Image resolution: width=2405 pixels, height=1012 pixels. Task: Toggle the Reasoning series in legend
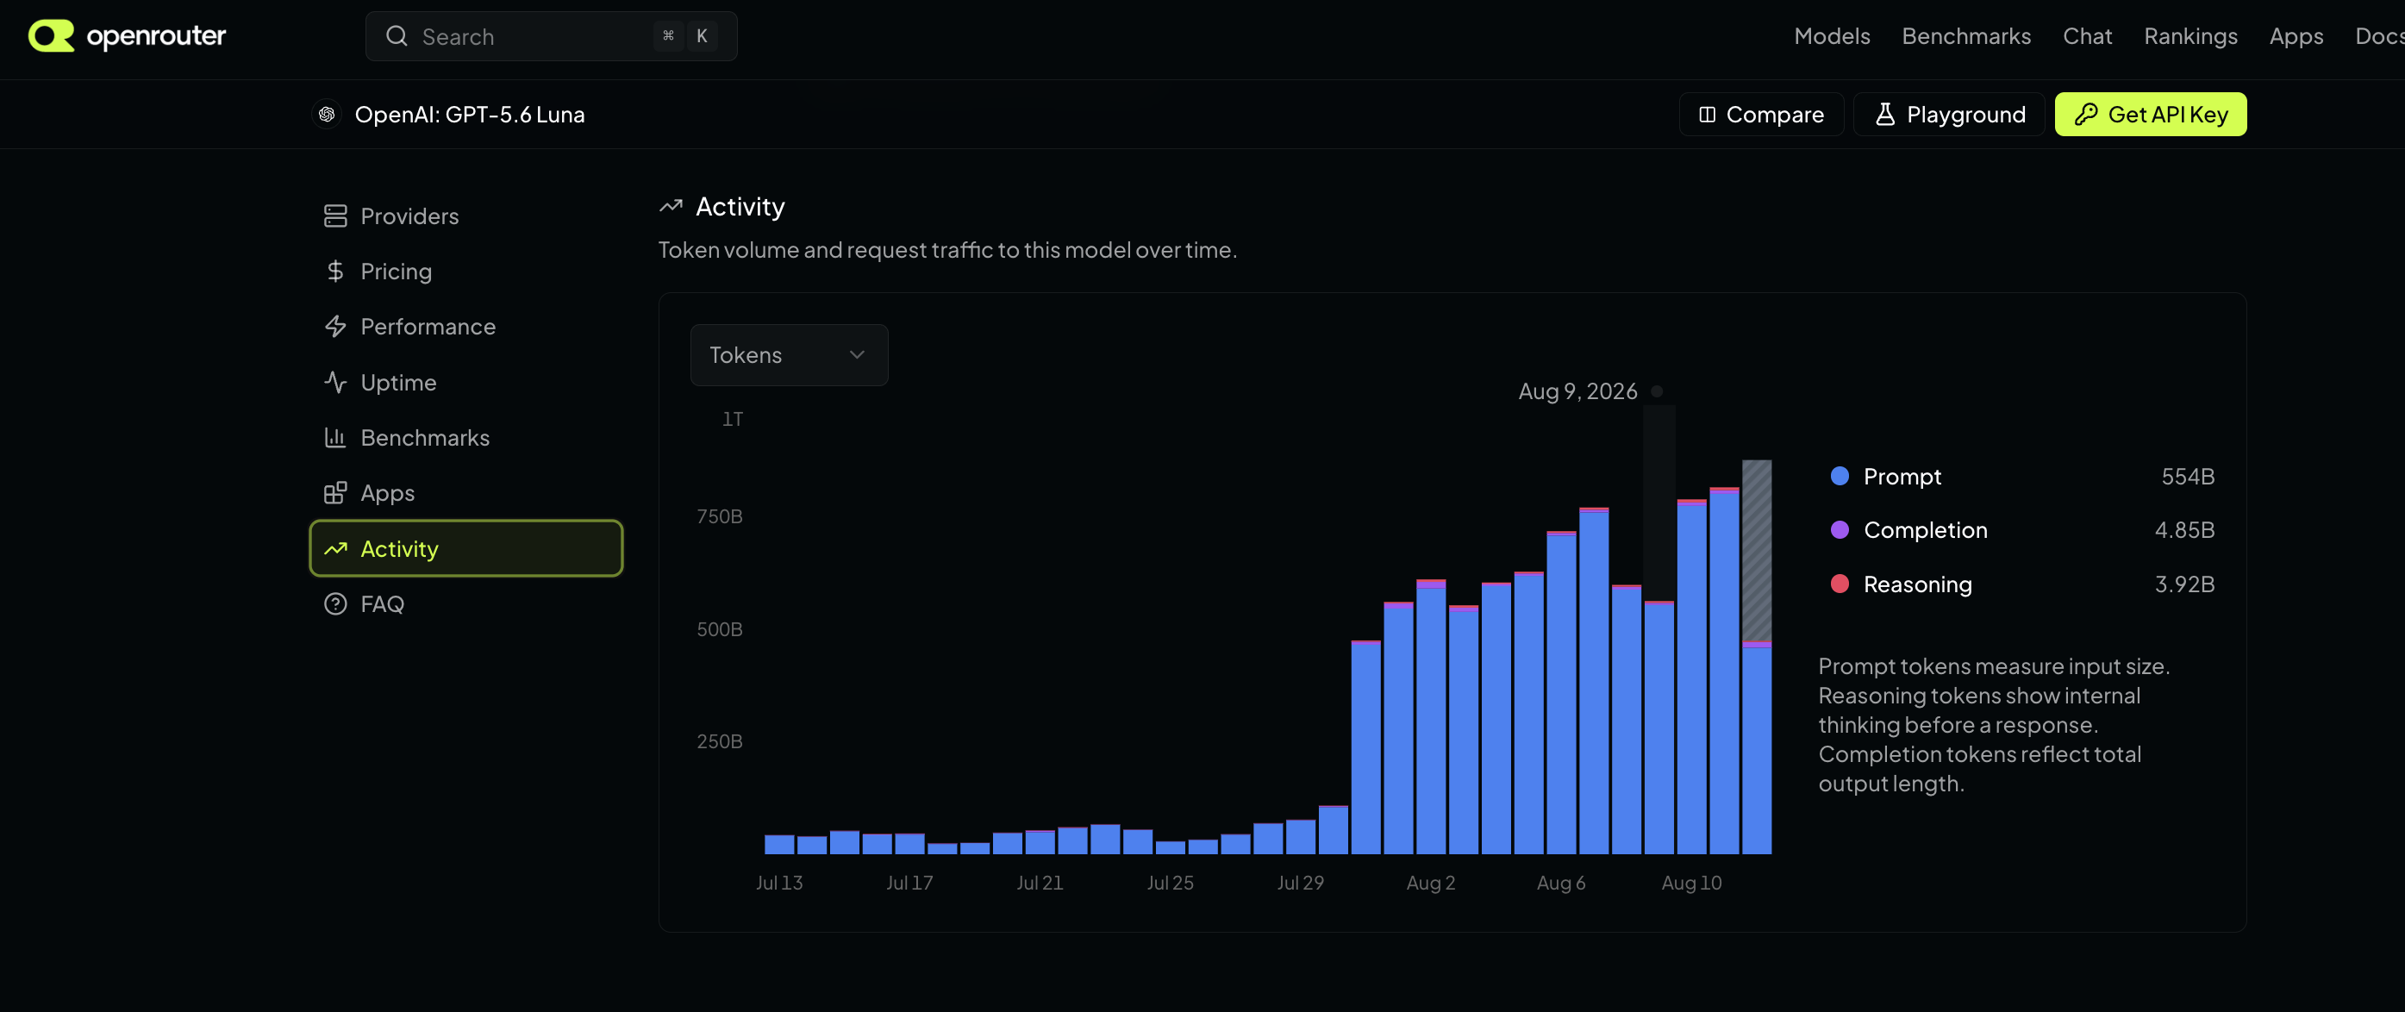coord(1917,584)
